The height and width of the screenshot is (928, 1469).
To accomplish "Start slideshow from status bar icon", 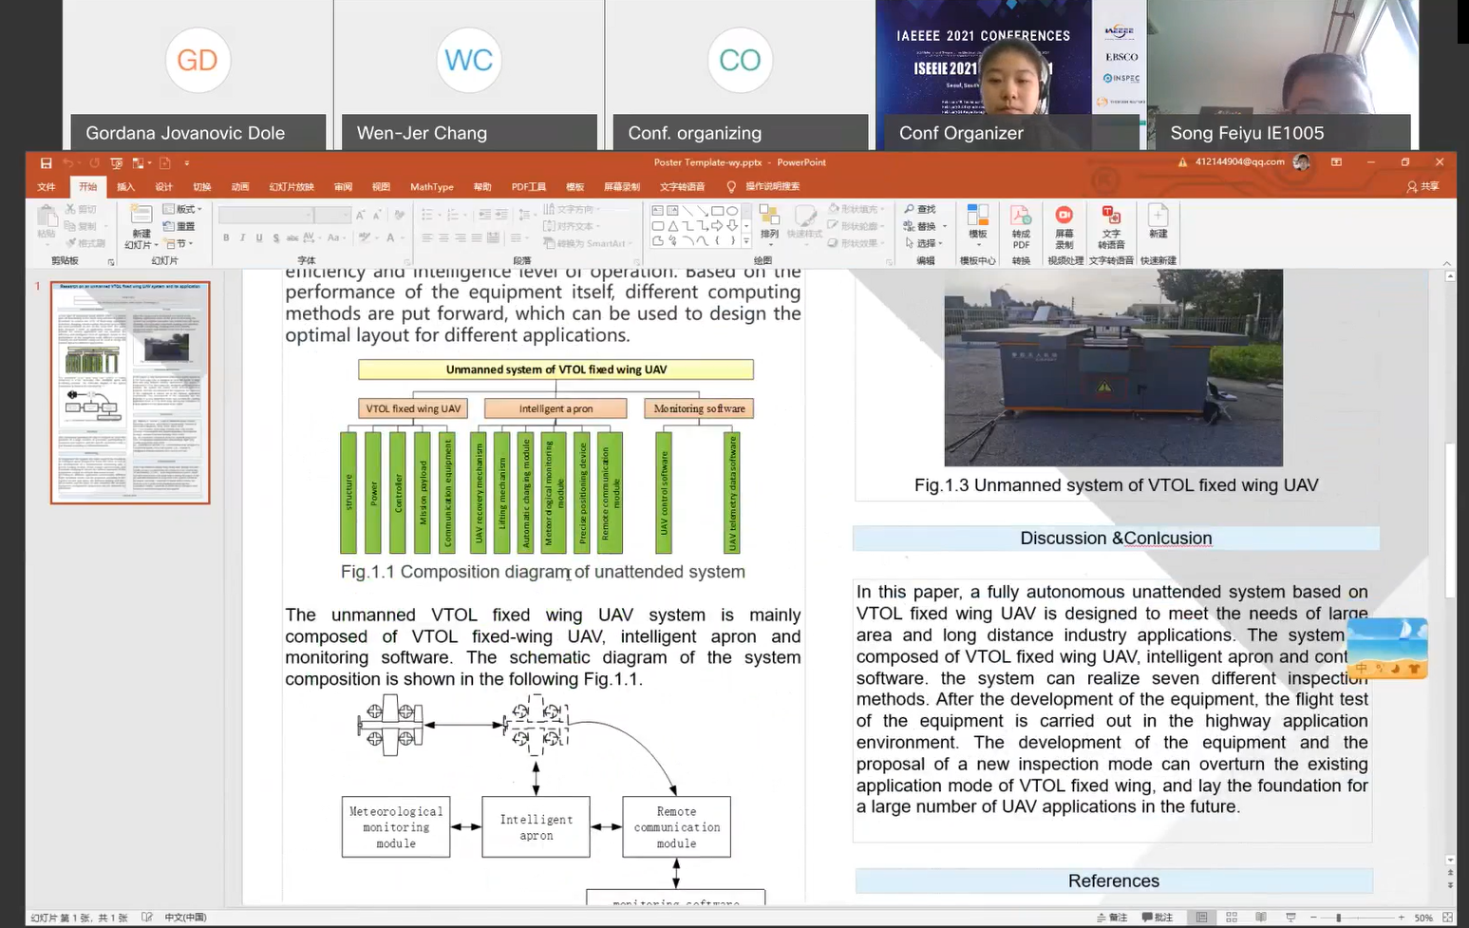I will tap(1290, 918).
